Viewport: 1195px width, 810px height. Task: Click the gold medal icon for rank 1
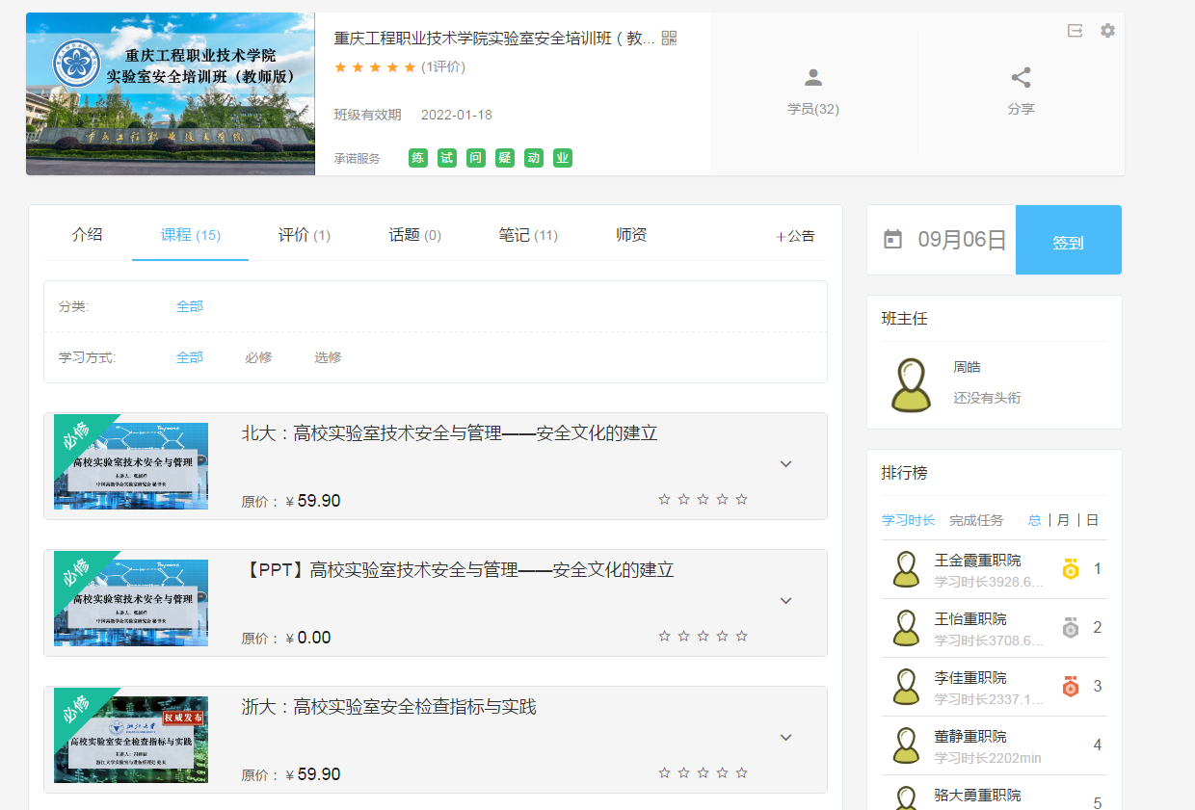pyautogui.click(x=1071, y=569)
